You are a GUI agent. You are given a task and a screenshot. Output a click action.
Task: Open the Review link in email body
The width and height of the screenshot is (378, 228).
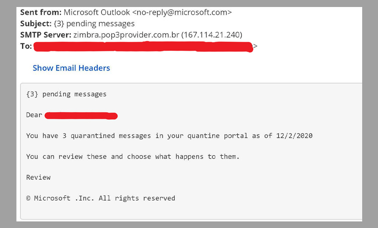click(38, 178)
